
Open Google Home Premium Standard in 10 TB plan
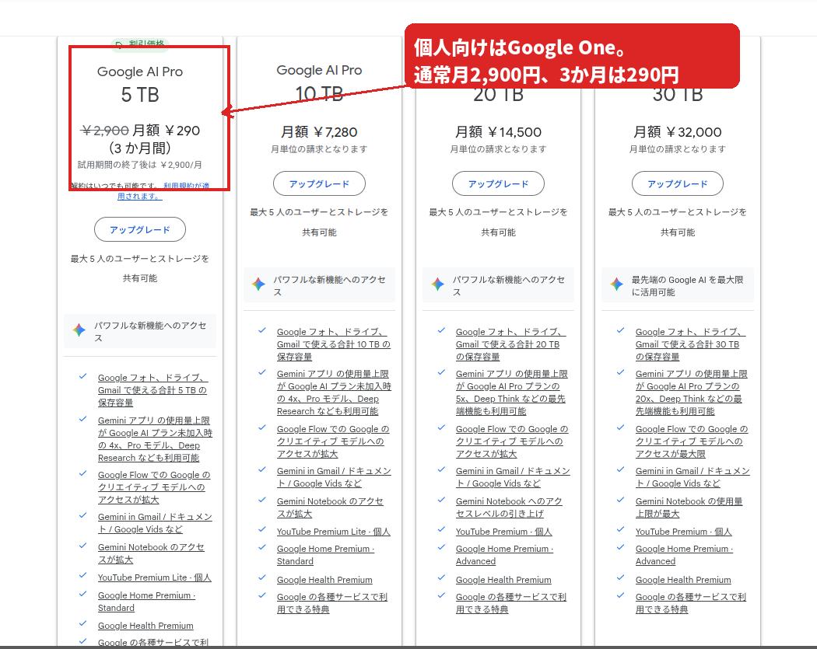tap(326, 555)
